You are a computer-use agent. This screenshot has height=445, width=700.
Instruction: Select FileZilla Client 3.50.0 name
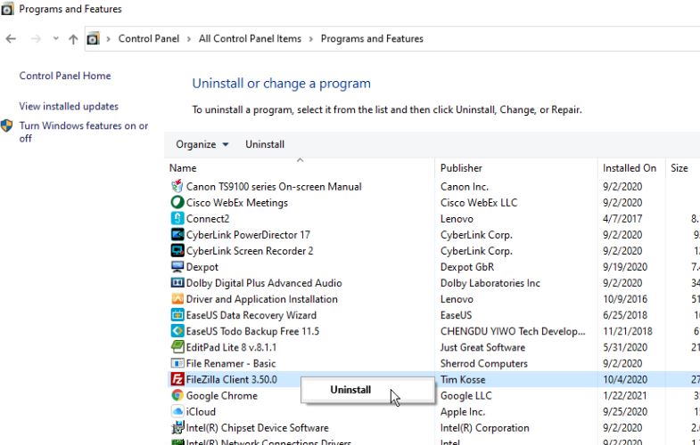coord(231,379)
